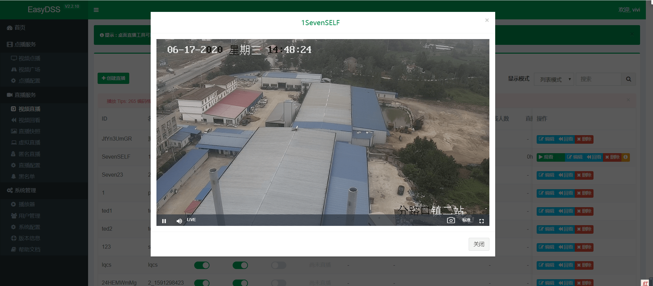The width and height of the screenshot is (653, 286).
Task: Click the green 创建直播 button
Action: click(x=113, y=78)
